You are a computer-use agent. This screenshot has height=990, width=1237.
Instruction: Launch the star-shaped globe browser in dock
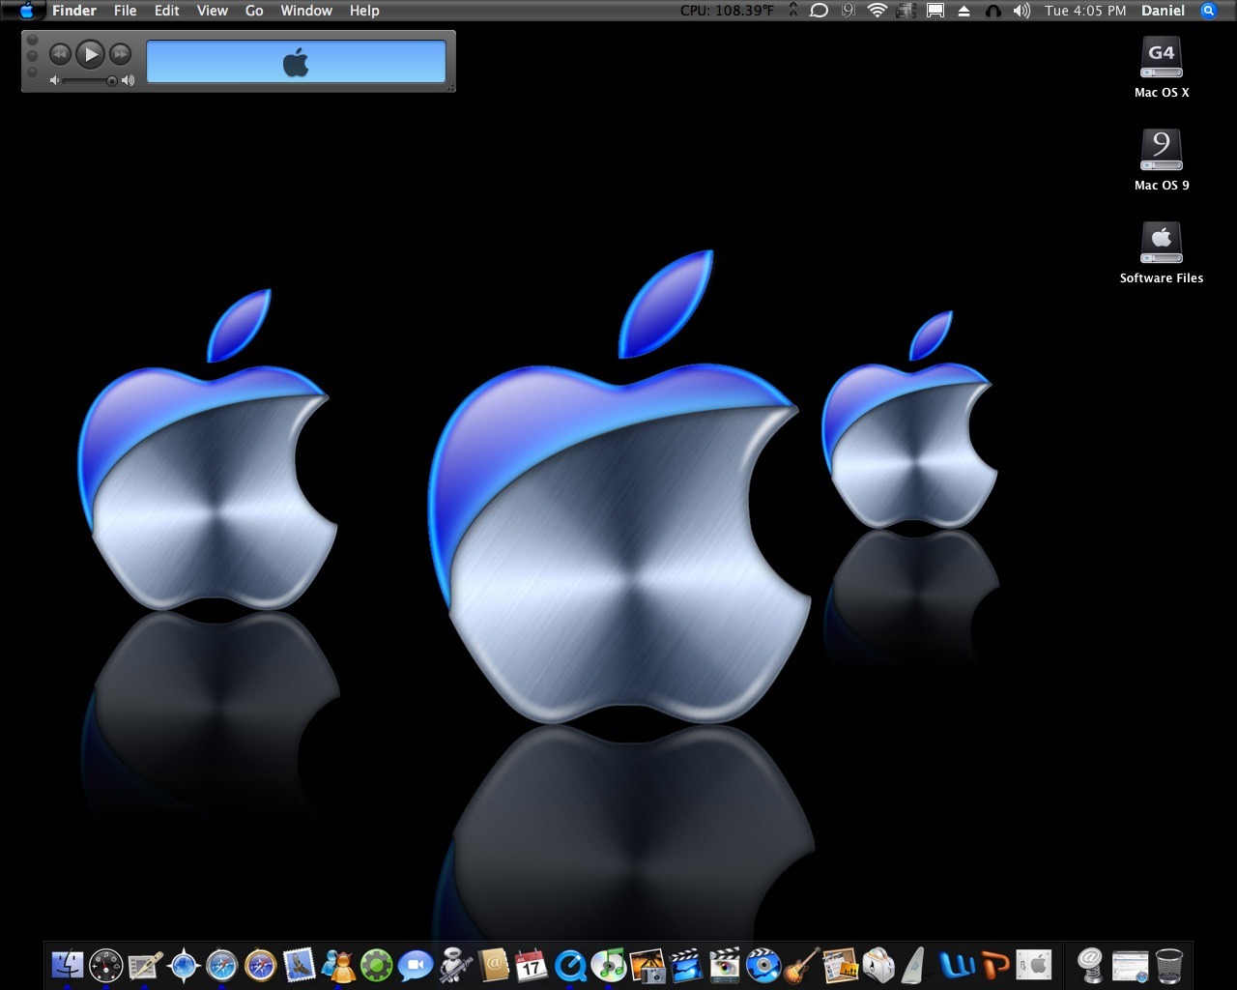(184, 964)
